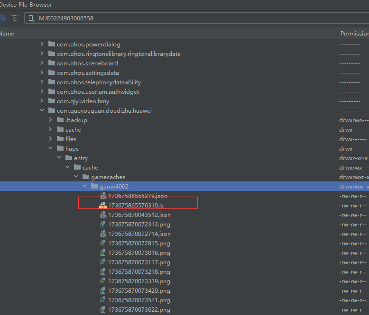Click drwxr-xr-x permission of entry folder
Image resolution: width=369 pixels, height=315 pixels.
tap(353, 158)
